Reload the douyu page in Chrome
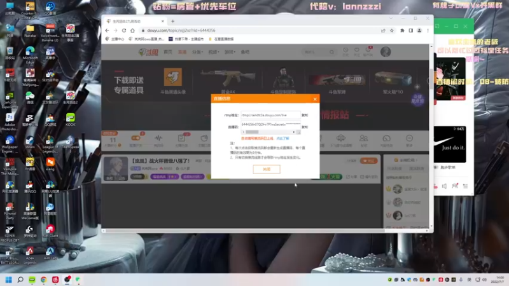 tap(124, 31)
